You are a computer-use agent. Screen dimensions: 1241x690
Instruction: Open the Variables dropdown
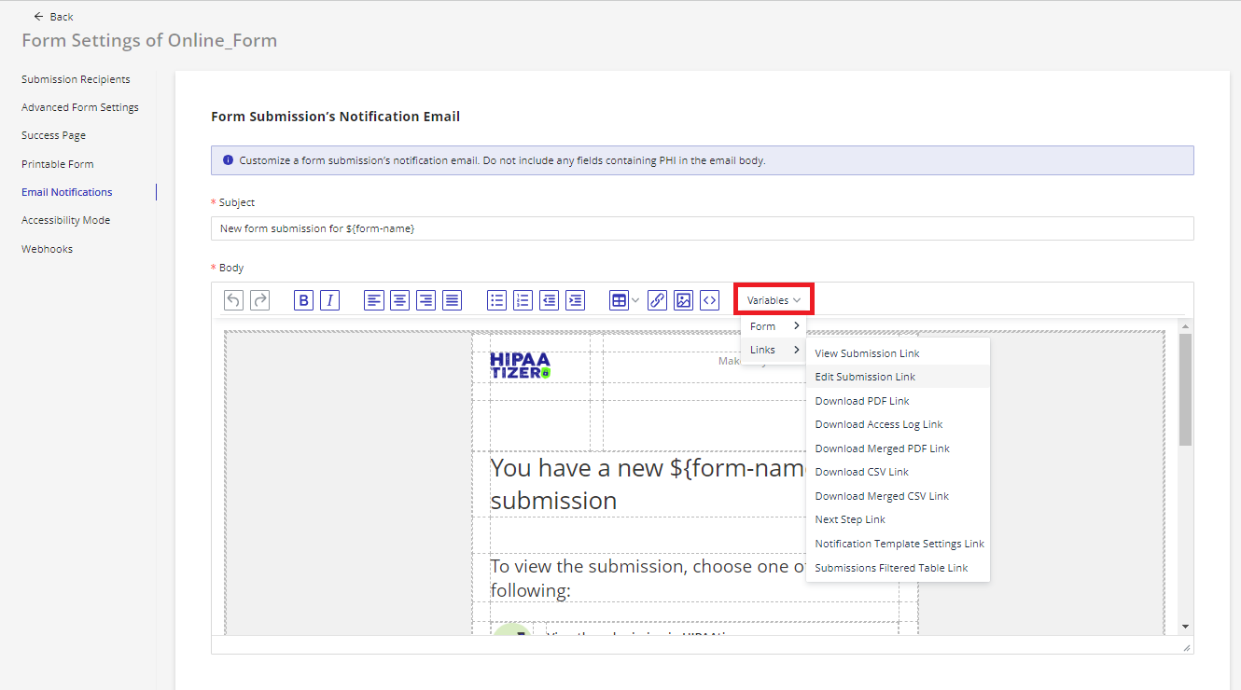[x=774, y=300]
